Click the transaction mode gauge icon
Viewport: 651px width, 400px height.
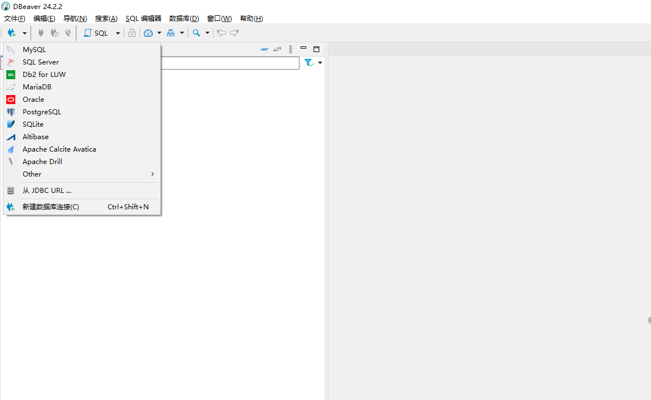[x=147, y=32]
